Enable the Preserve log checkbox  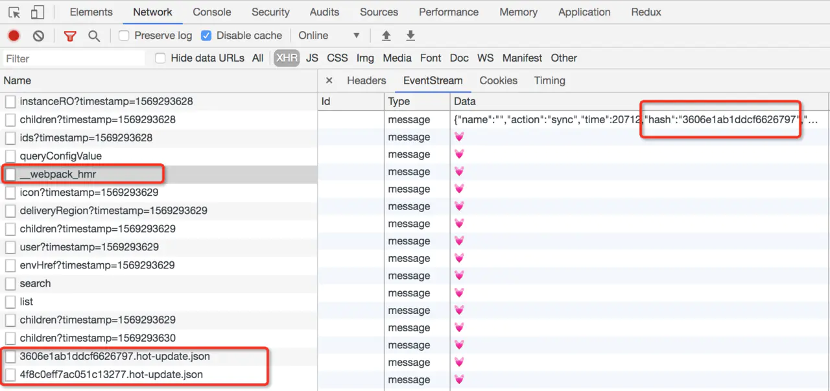pos(124,36)
